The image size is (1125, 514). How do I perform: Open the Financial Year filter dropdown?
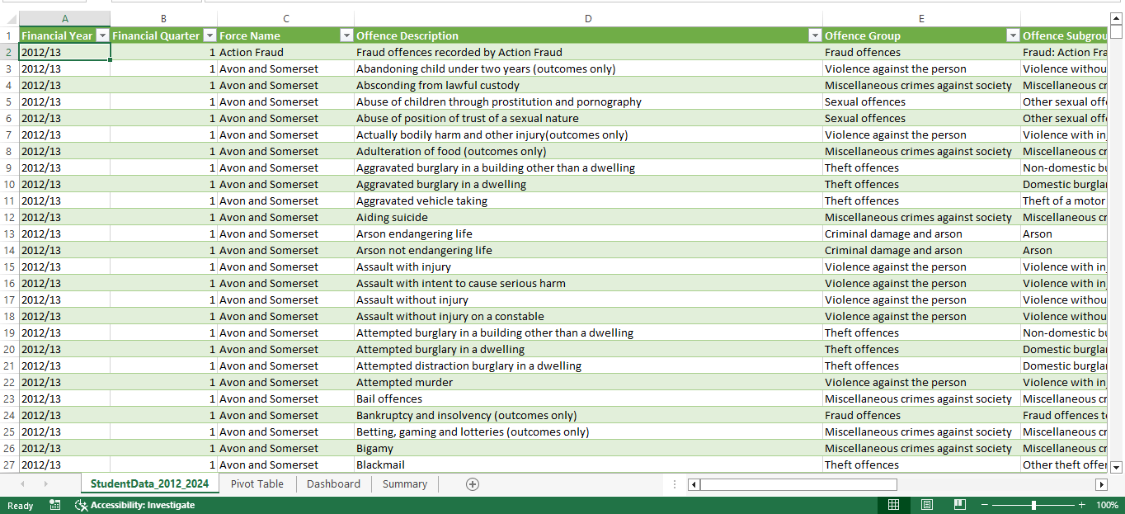point(102,35)
